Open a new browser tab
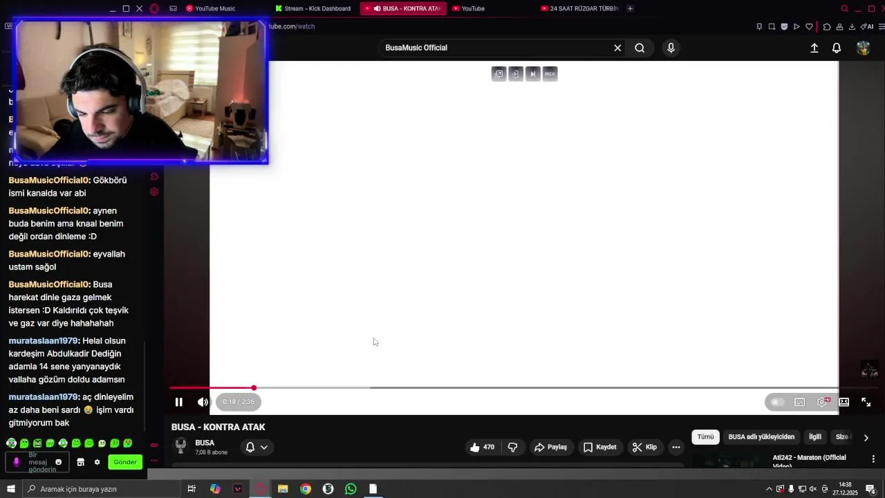 630,8
